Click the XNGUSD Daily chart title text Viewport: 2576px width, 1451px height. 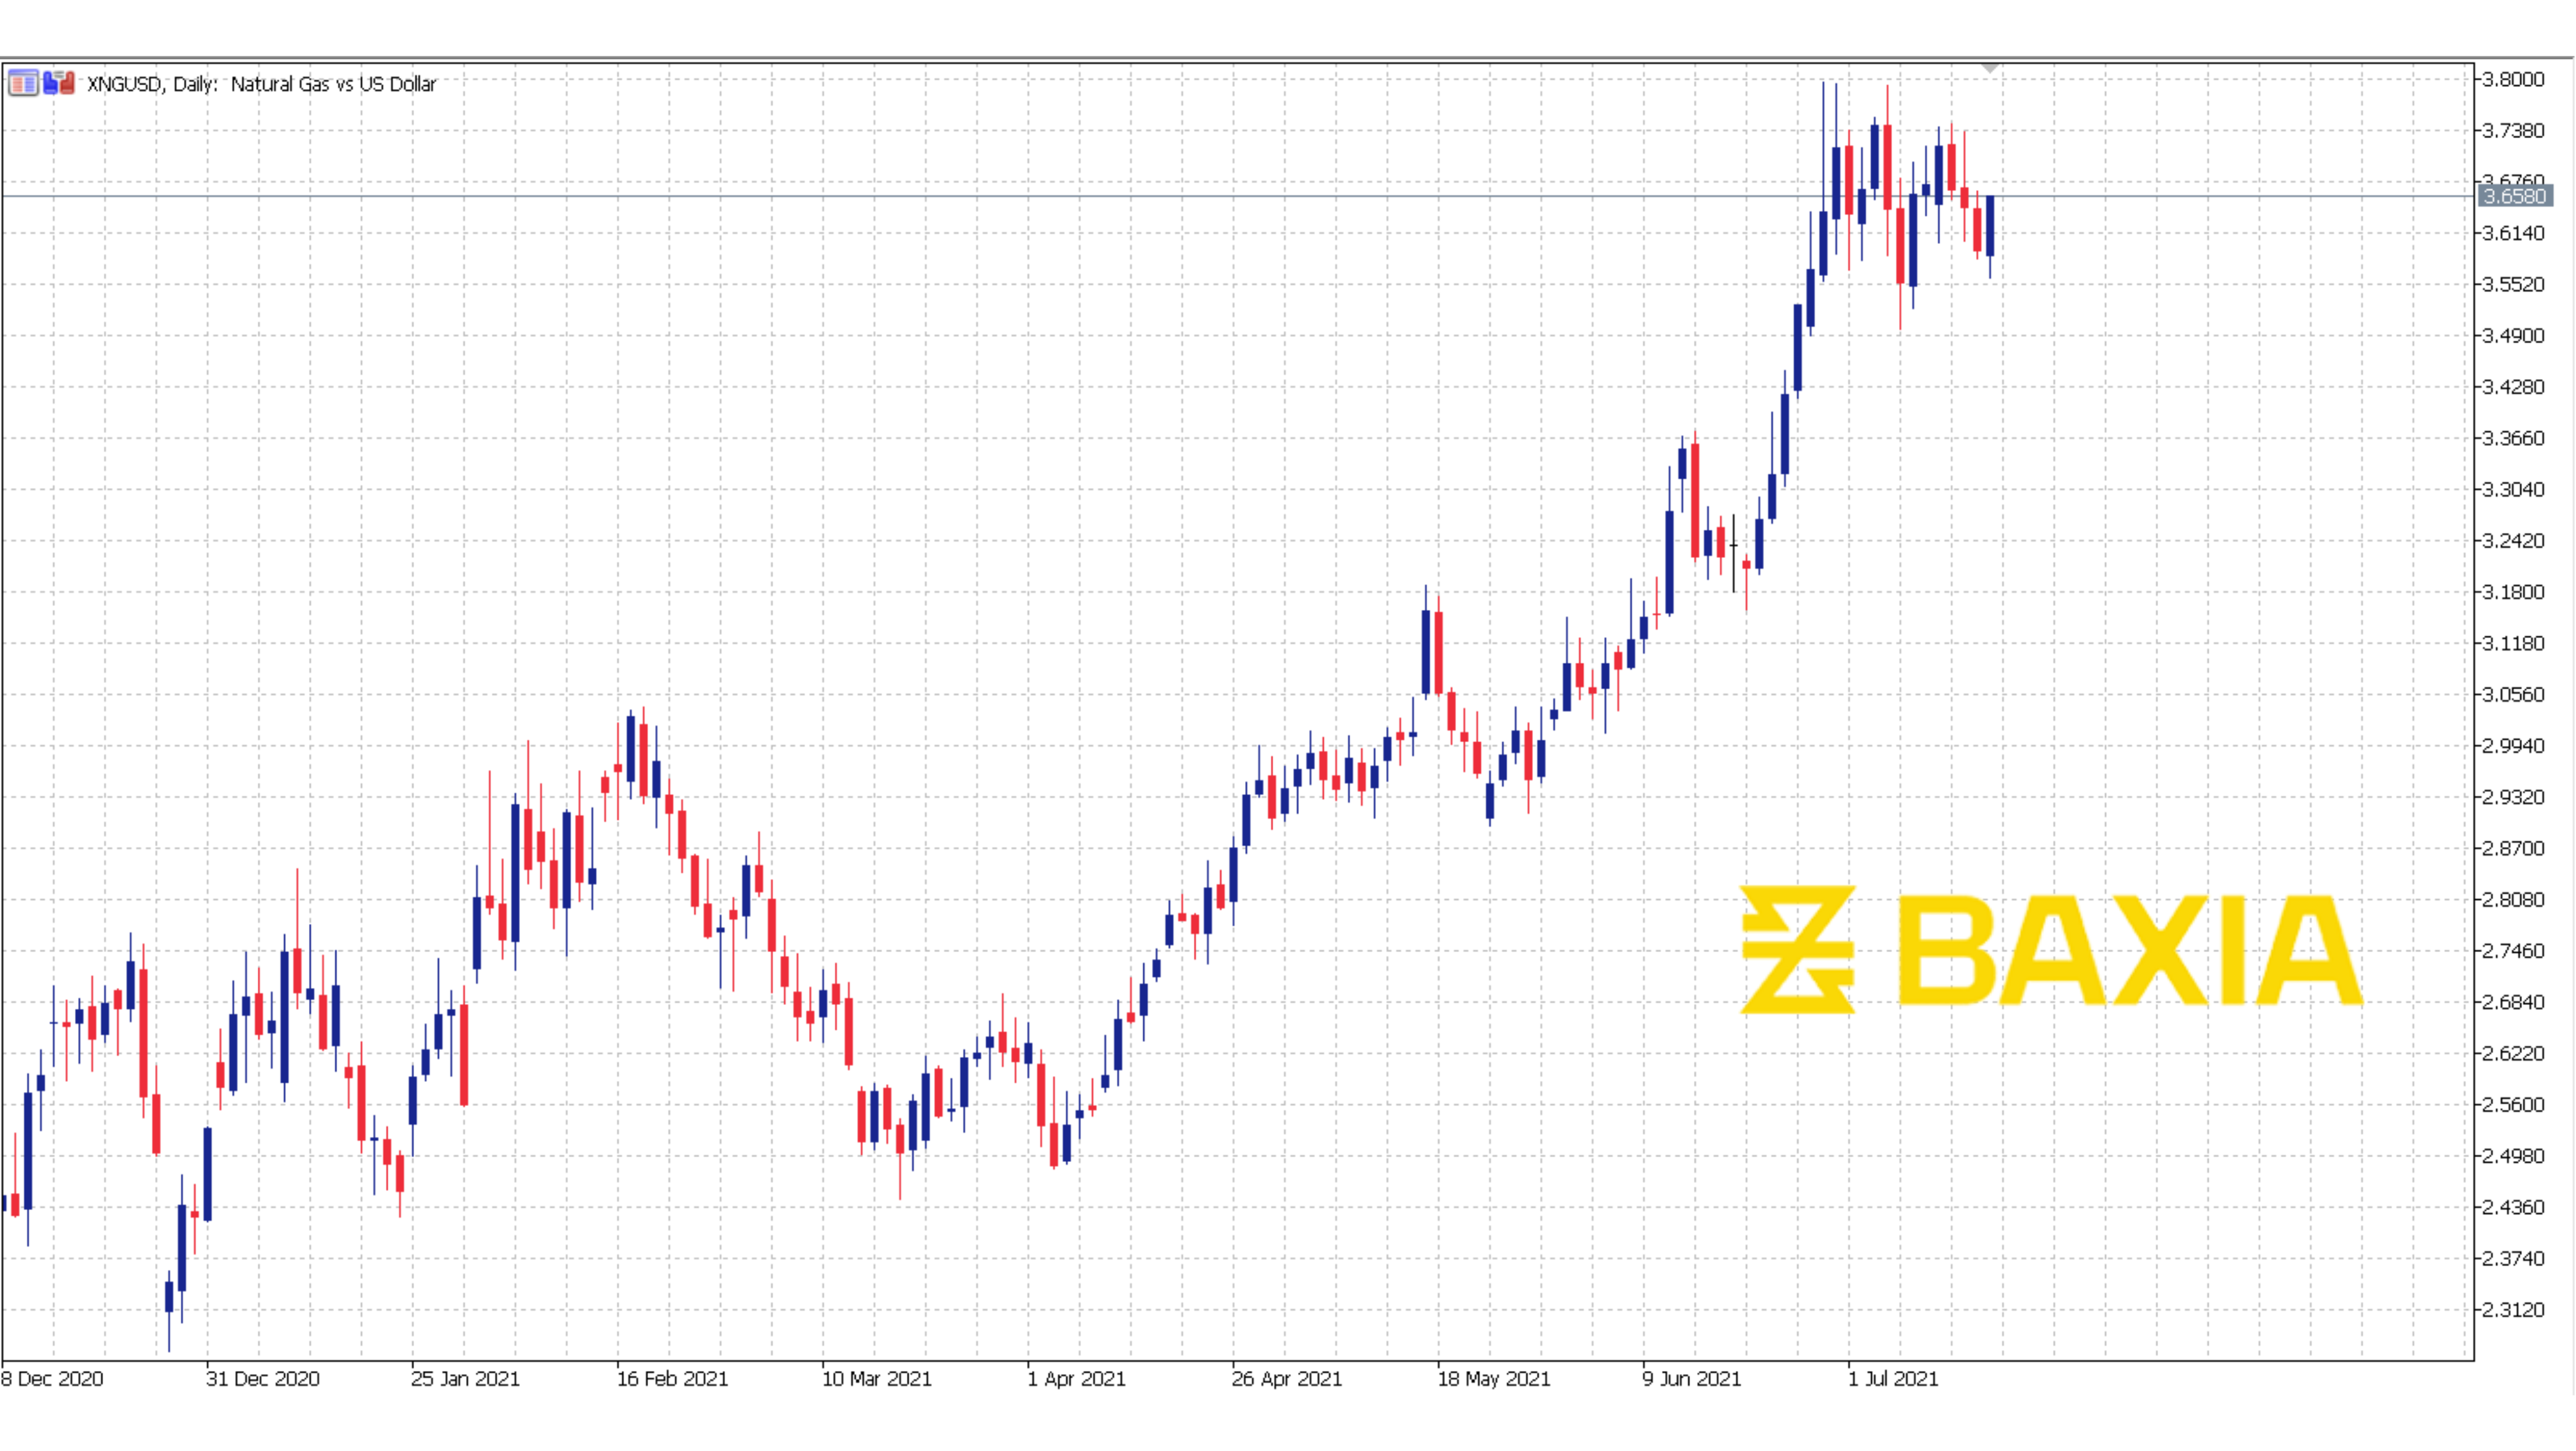(x=261, y=84)
